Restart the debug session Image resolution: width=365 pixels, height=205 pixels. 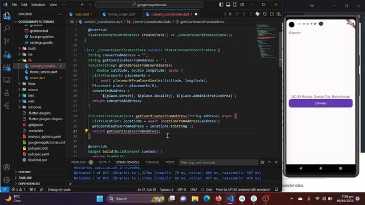click(x=265, y=14)
